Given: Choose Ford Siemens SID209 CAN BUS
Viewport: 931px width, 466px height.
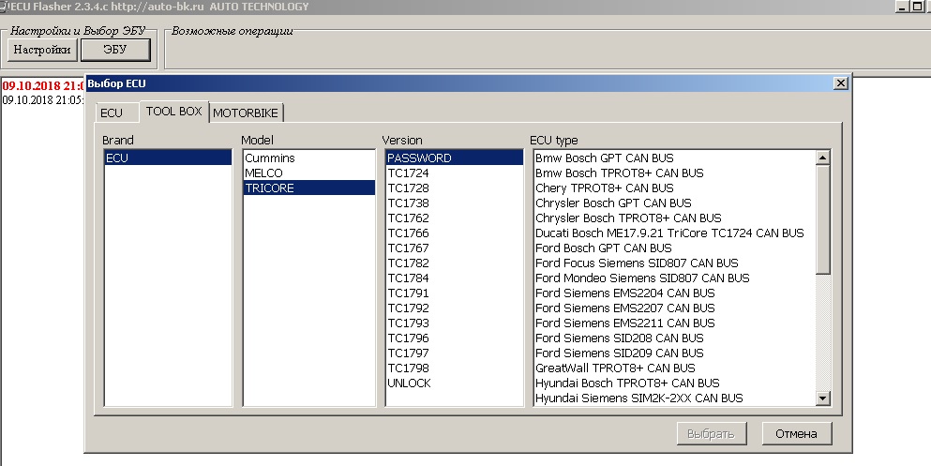Looking at the screenshot, I should [x=674, y=353].
